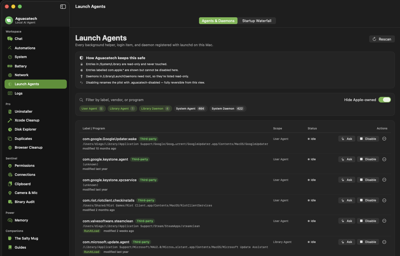The image size is (400, 256).
Task: Select the com.valvesoftware.steamclean label
Action: (x=108, y=221)
